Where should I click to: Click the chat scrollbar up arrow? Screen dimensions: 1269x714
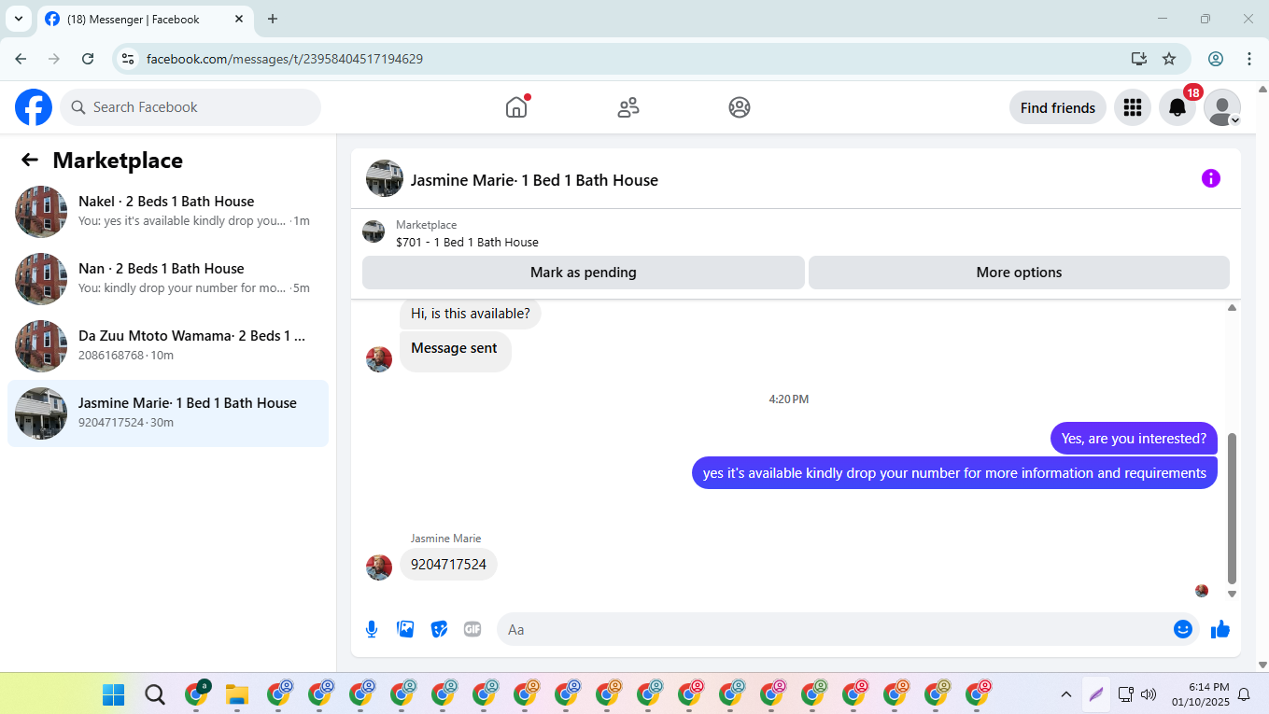(x=1232, y=308)
